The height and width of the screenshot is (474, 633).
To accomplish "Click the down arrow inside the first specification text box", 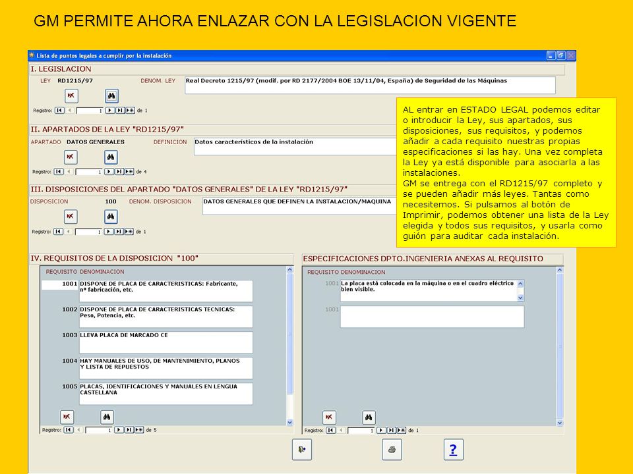I will 520,298.
